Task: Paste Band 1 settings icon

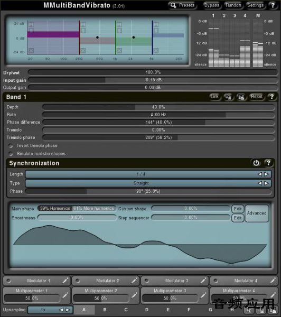Action: tap(241, 97)
